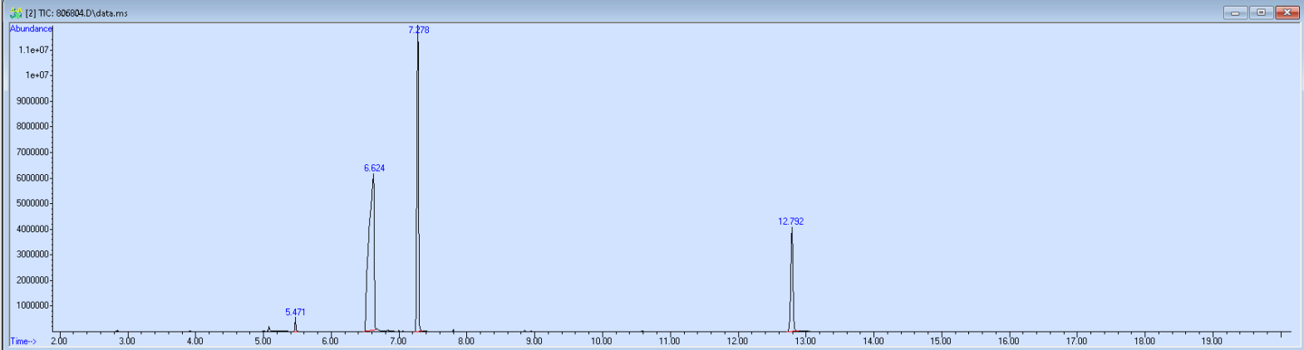Click the 1e+07 abundance tick value
Screen dimensions: 1304x350
tap(37, 75)
